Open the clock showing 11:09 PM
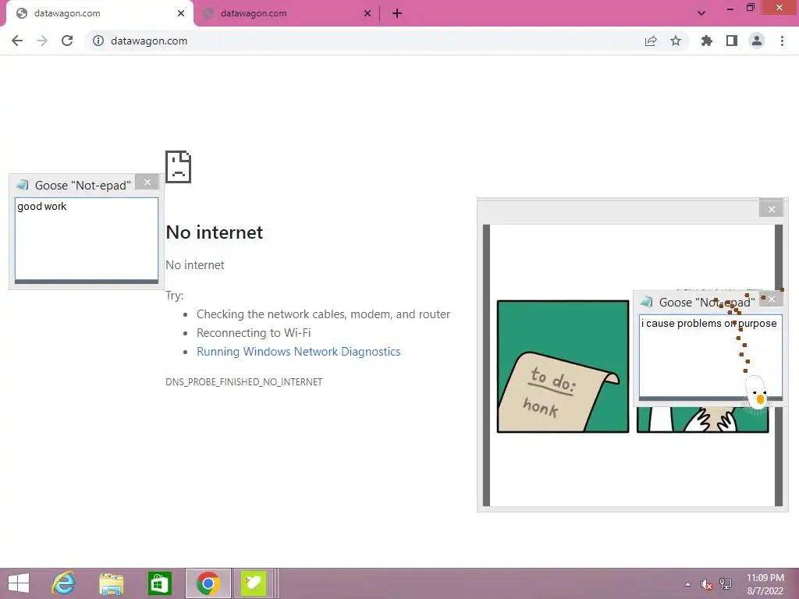This screenshot has height=599, width=799. [765, 584]
